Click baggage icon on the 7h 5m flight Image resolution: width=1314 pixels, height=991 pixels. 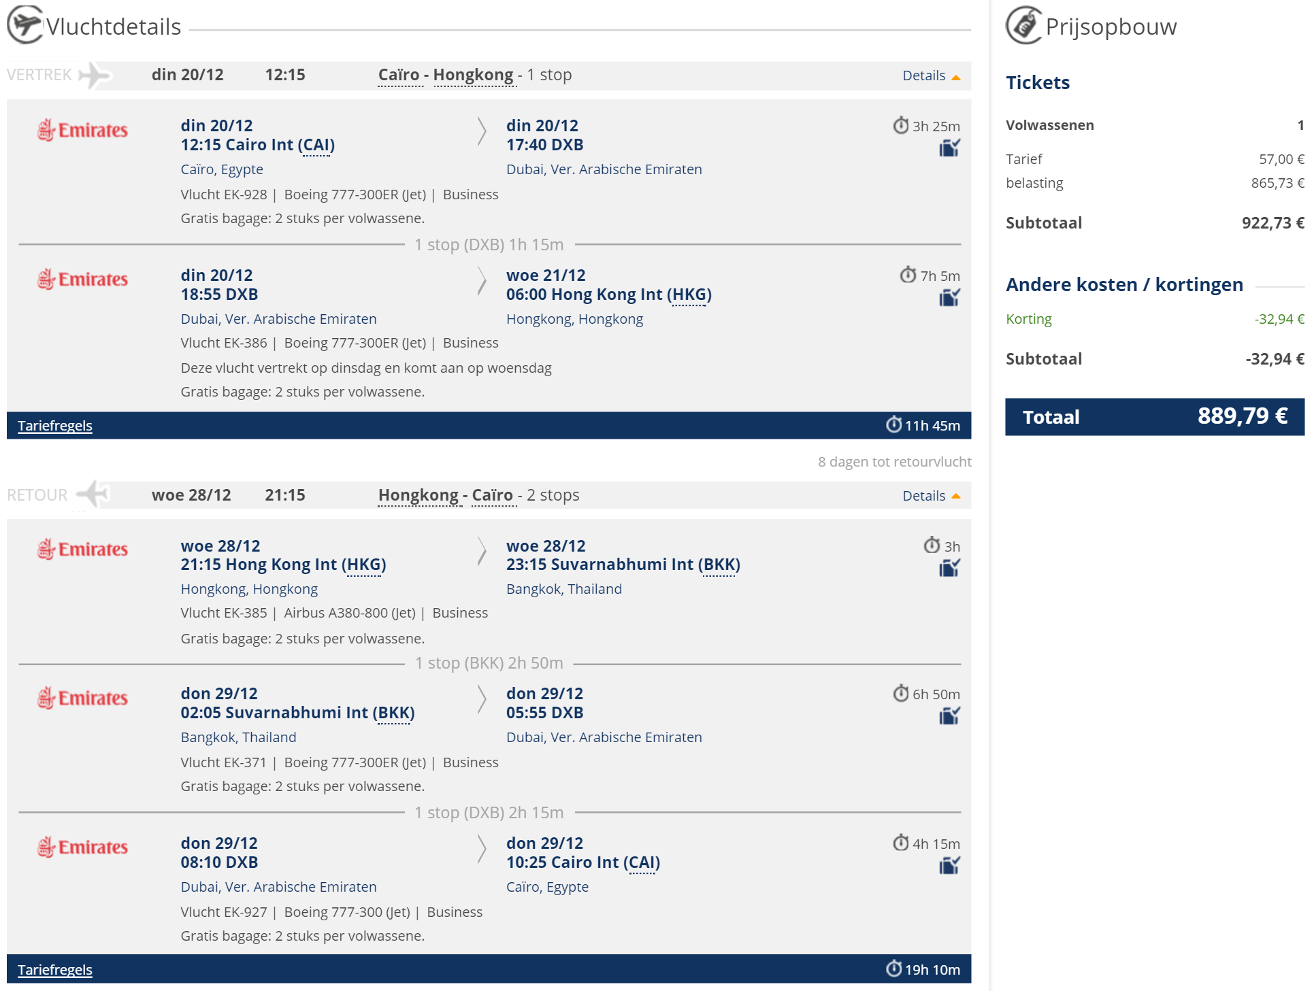949,297
